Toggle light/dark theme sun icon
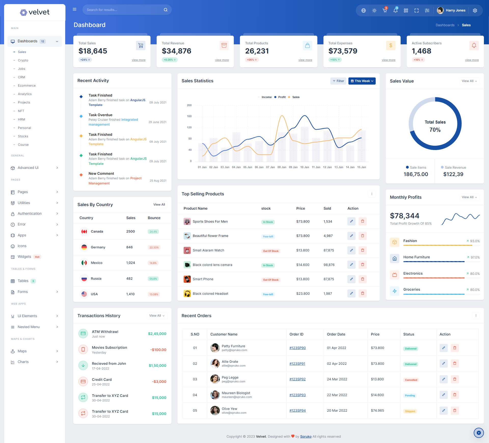Viewport: 489px width, 443px height. 374,10
